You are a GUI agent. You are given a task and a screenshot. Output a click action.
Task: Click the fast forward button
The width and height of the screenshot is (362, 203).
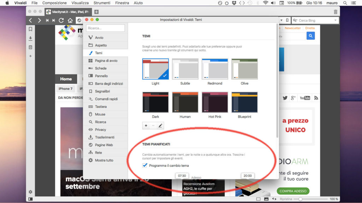(x=54, y=20)
